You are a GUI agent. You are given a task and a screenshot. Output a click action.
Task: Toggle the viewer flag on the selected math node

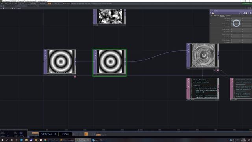coord(95,51)
